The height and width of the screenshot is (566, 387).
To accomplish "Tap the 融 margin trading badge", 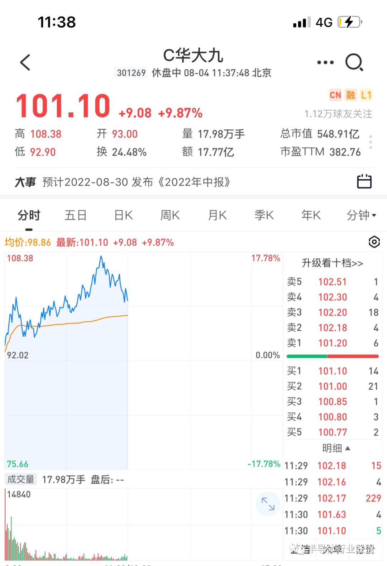I will click(350, 95).
